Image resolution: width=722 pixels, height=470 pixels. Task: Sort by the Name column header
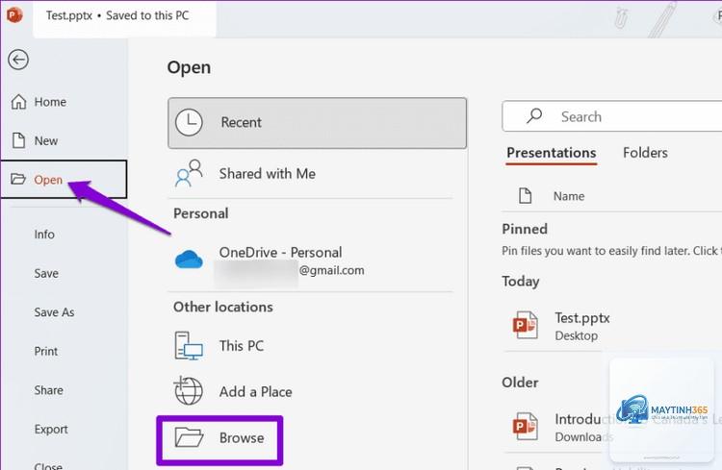pyautogui.click(x=569, y=196)
